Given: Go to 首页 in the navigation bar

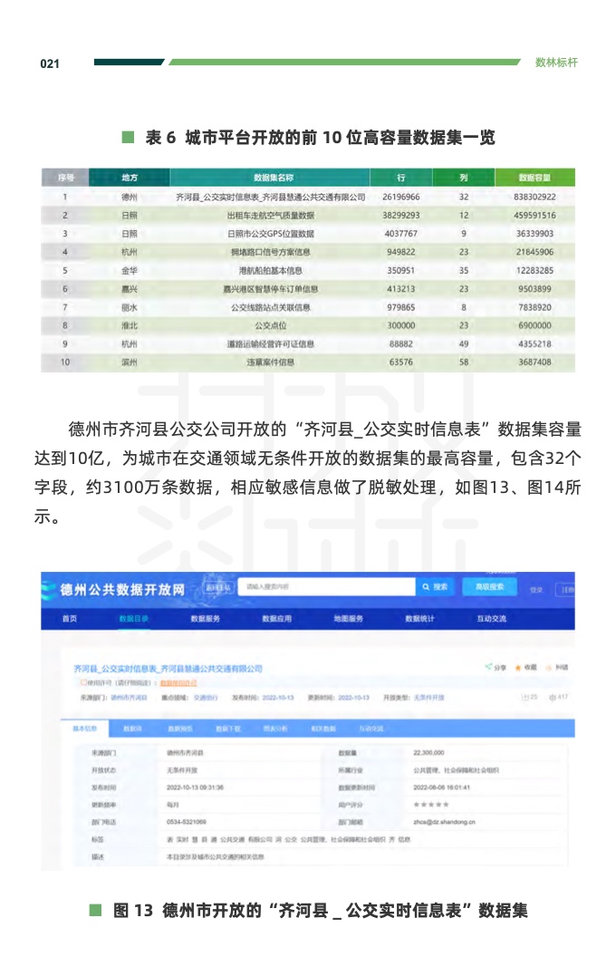Looking at the screenshot, I should (70, 619).
